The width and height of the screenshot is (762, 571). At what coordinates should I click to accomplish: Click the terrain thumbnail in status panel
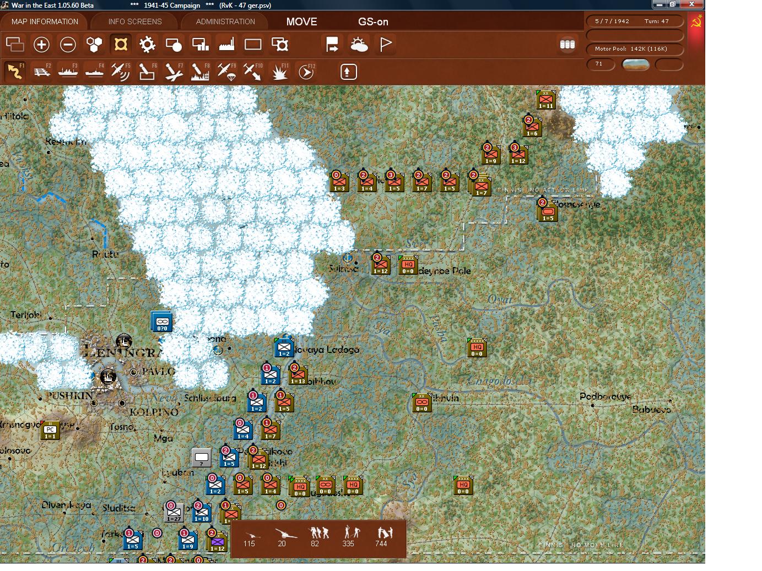635,64
